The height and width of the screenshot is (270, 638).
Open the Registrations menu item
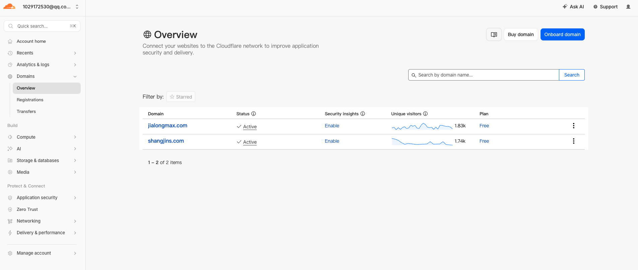[x=30, y=100]
